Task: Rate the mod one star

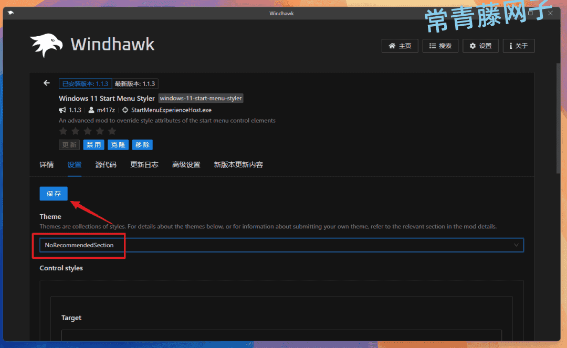Action: 64,131
